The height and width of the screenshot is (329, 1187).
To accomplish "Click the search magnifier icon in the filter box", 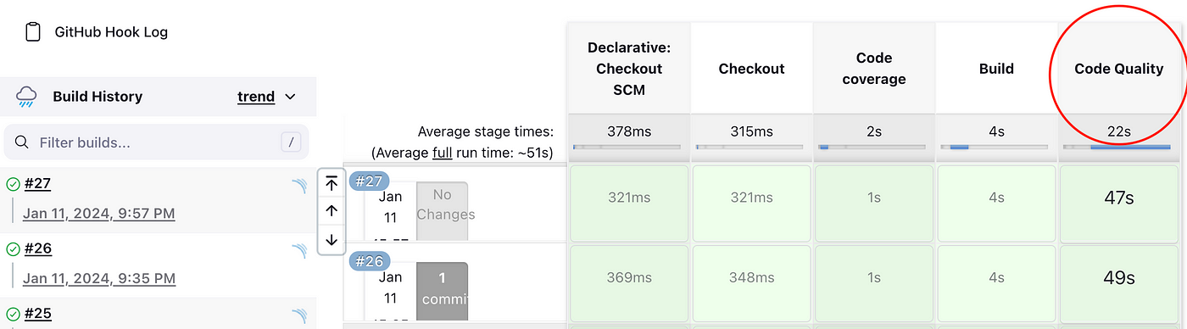I will coord(23,142).
